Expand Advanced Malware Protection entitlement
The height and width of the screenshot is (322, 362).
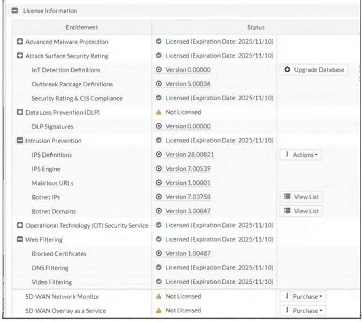(20, 42)
